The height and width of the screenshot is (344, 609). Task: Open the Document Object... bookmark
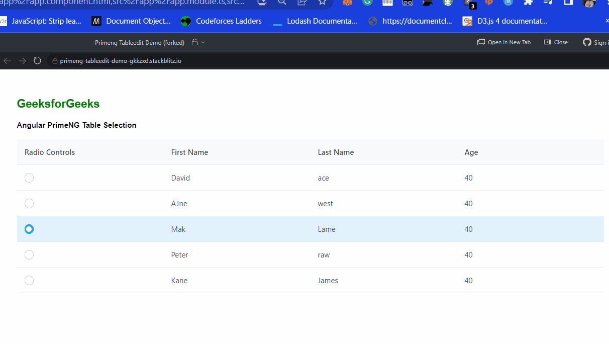pyautogui.click(x=131, y=21)
